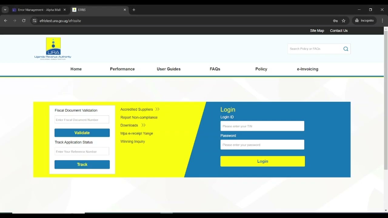The height and width of the screenshot is (218, 388).
Task: Click the yellow Login button
Action: [x=263, y=161]
